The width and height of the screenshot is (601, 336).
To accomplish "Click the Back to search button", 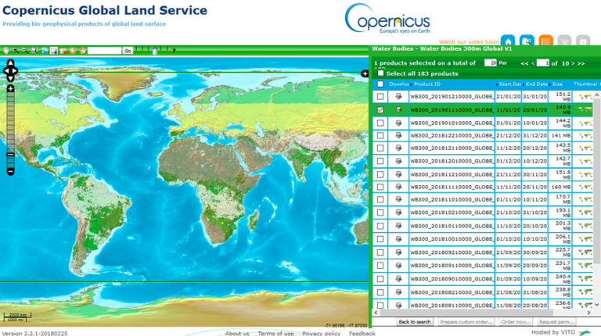I will pos(414,322).
